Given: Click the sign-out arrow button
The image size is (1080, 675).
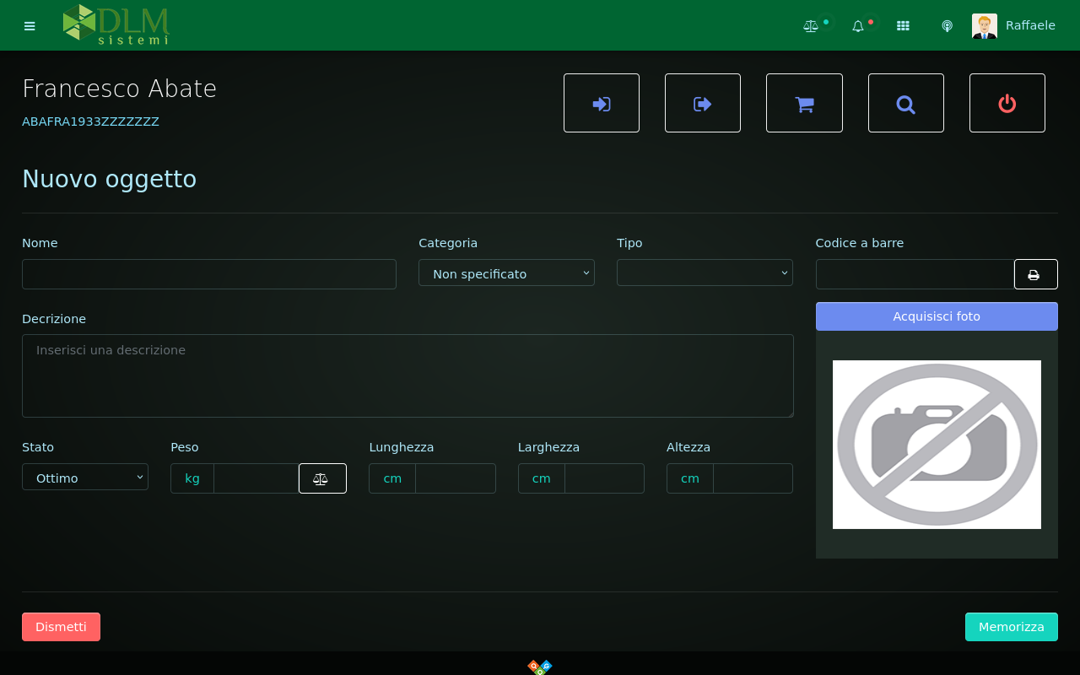Looking at the screenshot, I should (x=703, y=104).
